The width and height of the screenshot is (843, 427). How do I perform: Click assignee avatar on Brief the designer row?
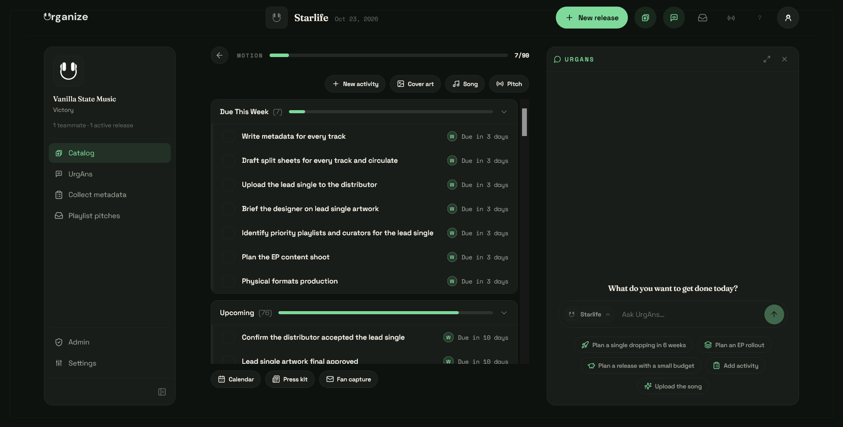(x=452, y=209)
